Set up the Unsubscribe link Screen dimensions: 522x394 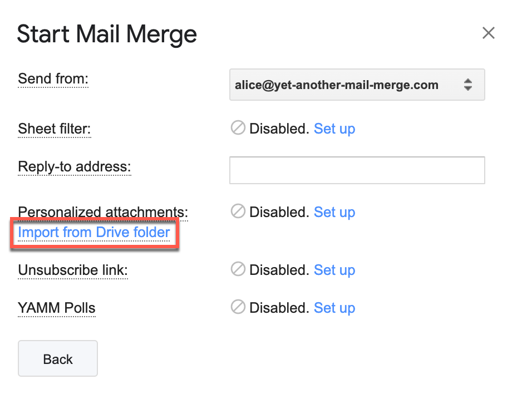[x=334, y=270]
